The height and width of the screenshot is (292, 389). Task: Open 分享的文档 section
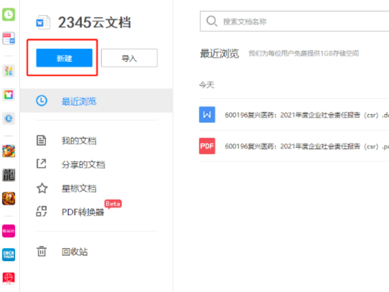tap(83, 164)
